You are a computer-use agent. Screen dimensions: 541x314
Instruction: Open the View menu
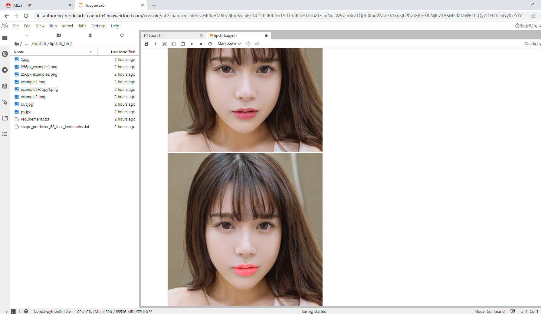[40, 26]
